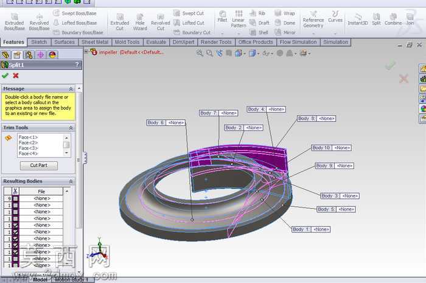
Task: Switch to the Sketch tab
Action: coord(39,42)
